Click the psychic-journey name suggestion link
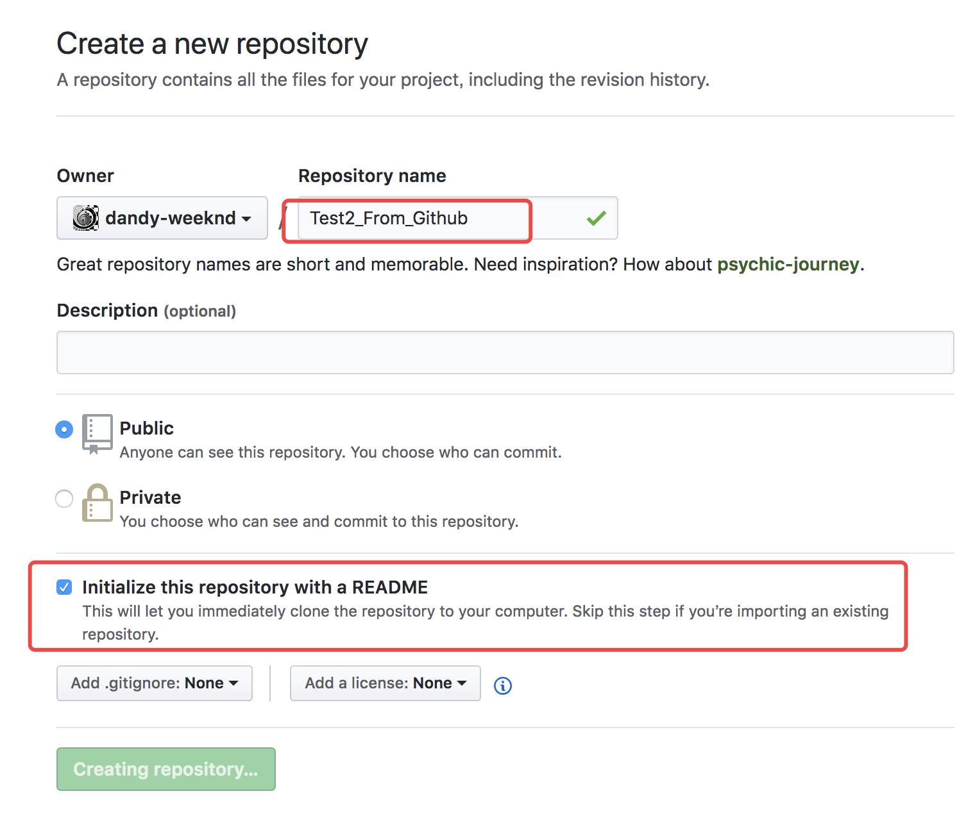The image size is (975, 814). tap(788, 264)
